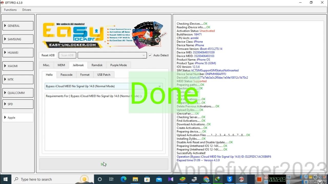Click the red recorder stop icon in tray
The image size is (328, 184).
click(259, 179)
